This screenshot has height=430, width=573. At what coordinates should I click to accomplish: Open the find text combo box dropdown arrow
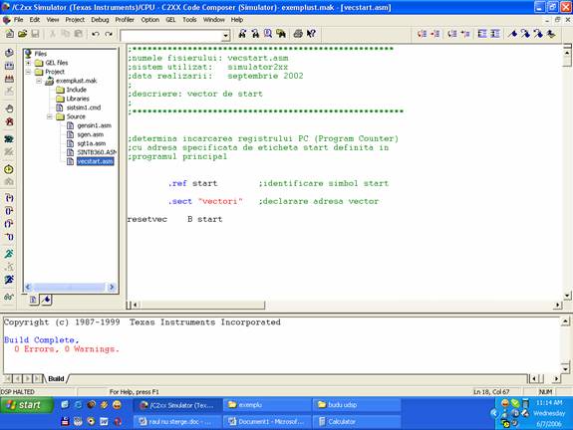tap(226, 36)
